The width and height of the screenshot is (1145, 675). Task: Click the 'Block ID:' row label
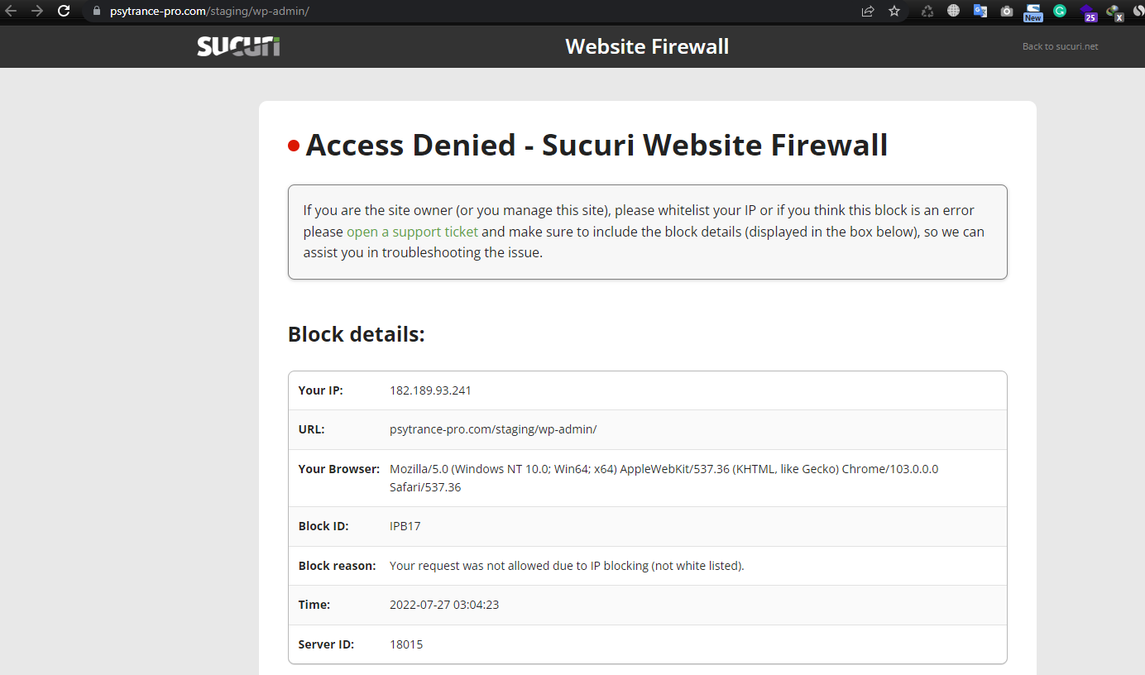pos(323,526)
